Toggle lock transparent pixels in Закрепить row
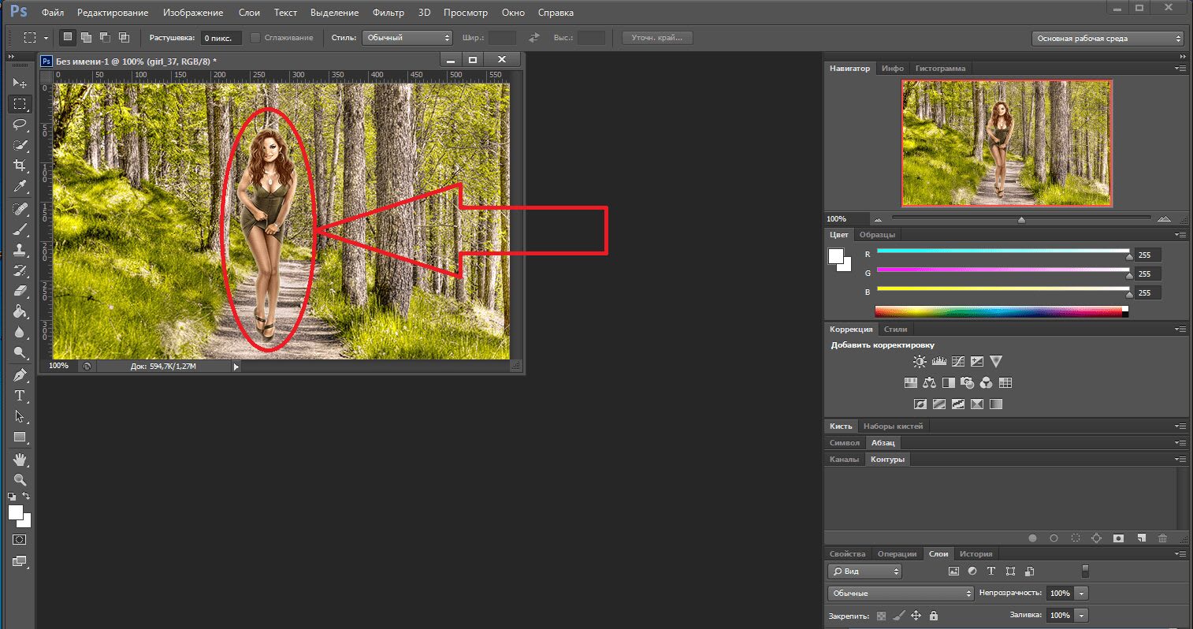Image resolution: width=1193 pixels, height=629 pixels. [x=881, y=616]
